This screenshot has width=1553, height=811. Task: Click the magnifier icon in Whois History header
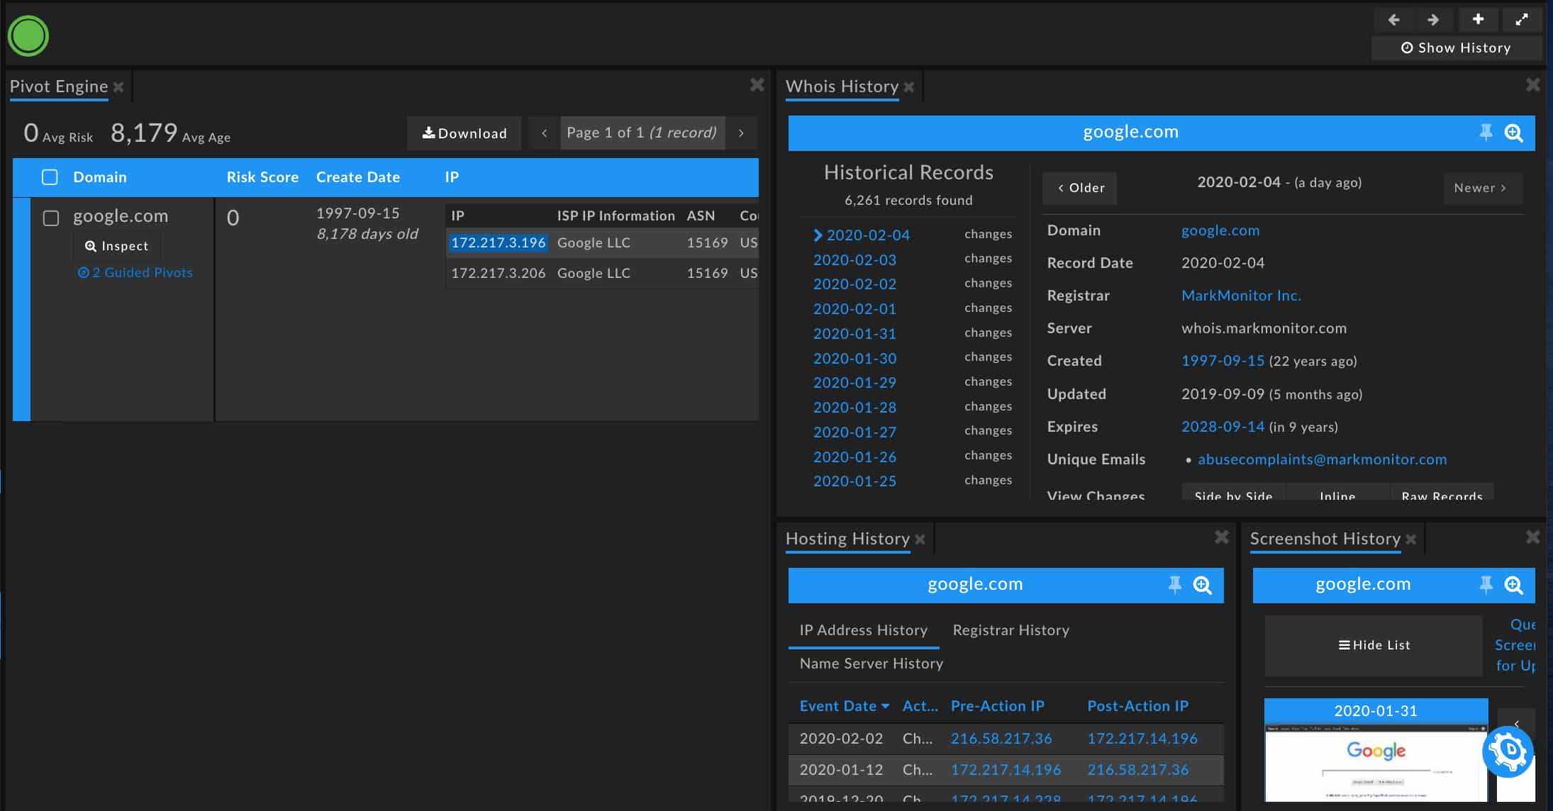(1513, 133)
